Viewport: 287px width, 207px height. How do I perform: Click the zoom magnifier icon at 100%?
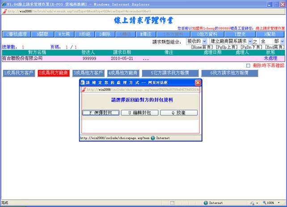coord(264,203)
